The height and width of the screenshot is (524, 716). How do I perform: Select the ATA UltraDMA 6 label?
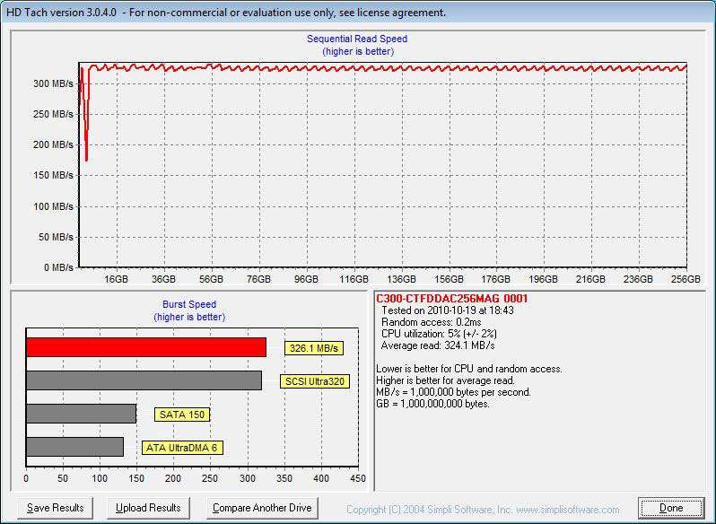pyautogui.click(x=182, y=448)
